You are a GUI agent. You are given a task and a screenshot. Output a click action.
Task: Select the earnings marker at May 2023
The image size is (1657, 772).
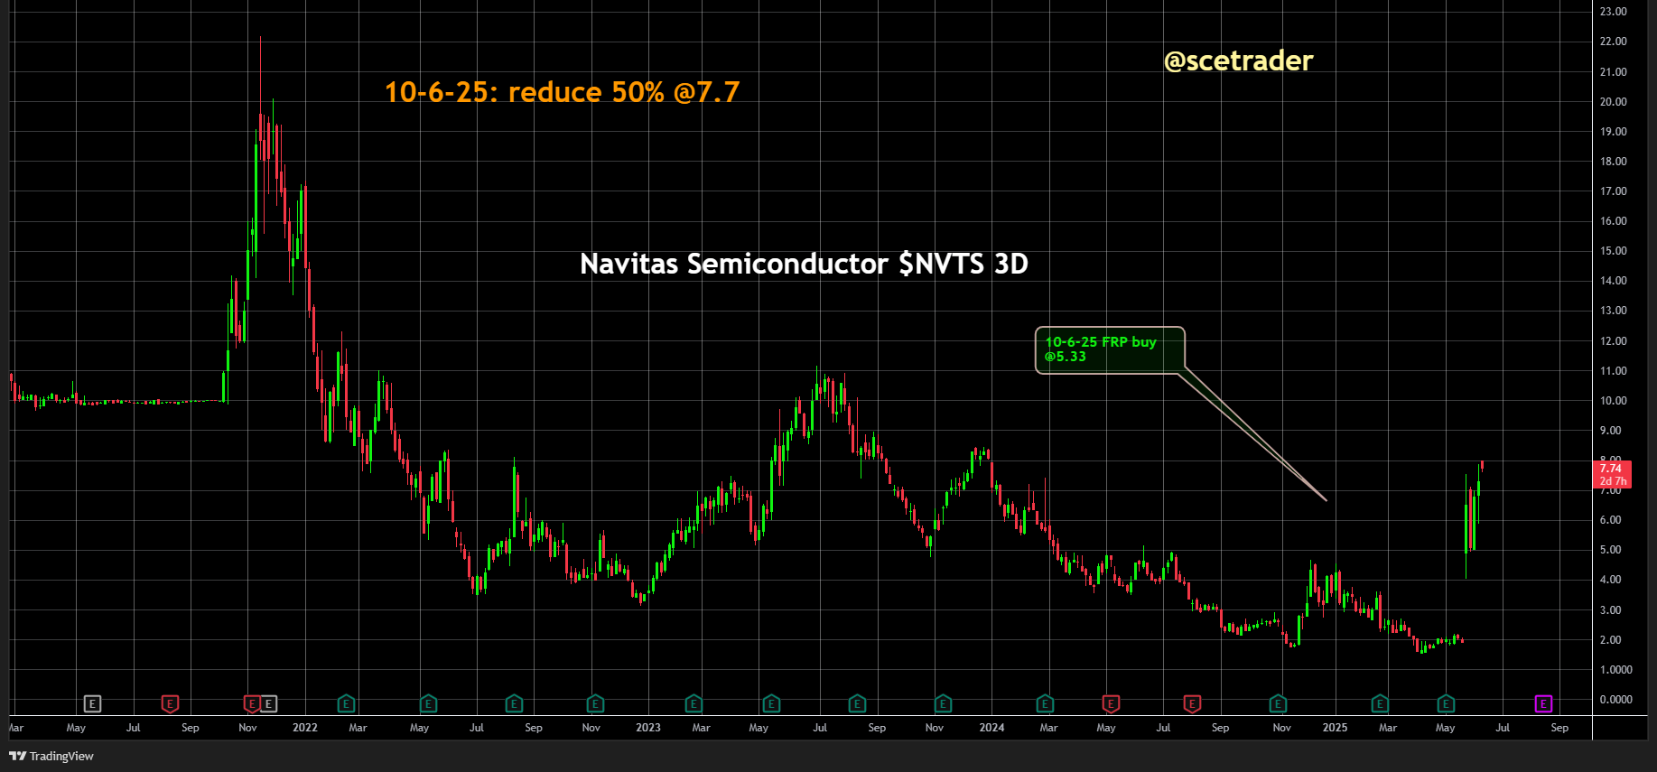pos(771,703)
